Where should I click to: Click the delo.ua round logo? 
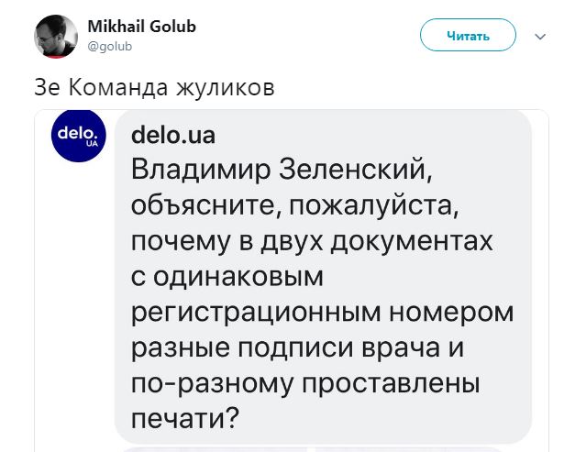(79, 136)
